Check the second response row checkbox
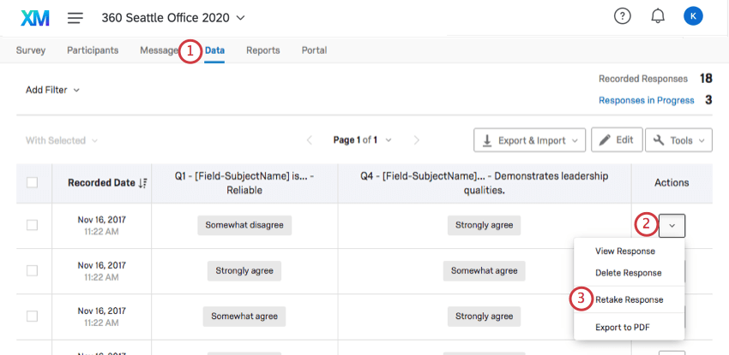729x355 pixels. pyautogui.click(x=33, y=270)
